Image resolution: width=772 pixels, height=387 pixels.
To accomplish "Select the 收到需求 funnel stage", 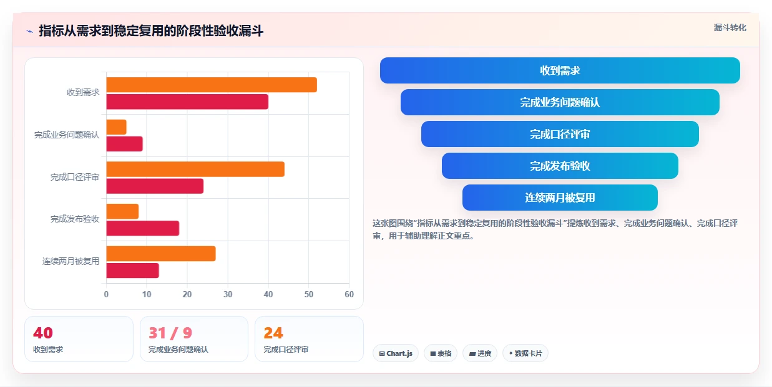I will pyautogui.click(x=560, y=70).
